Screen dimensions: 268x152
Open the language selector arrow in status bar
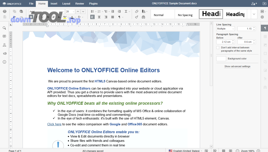(202, 151)
